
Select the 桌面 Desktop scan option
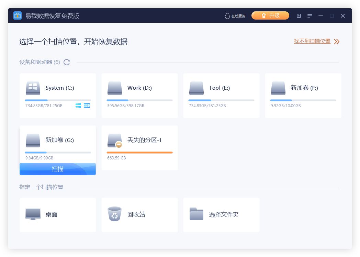pos(58,214)
